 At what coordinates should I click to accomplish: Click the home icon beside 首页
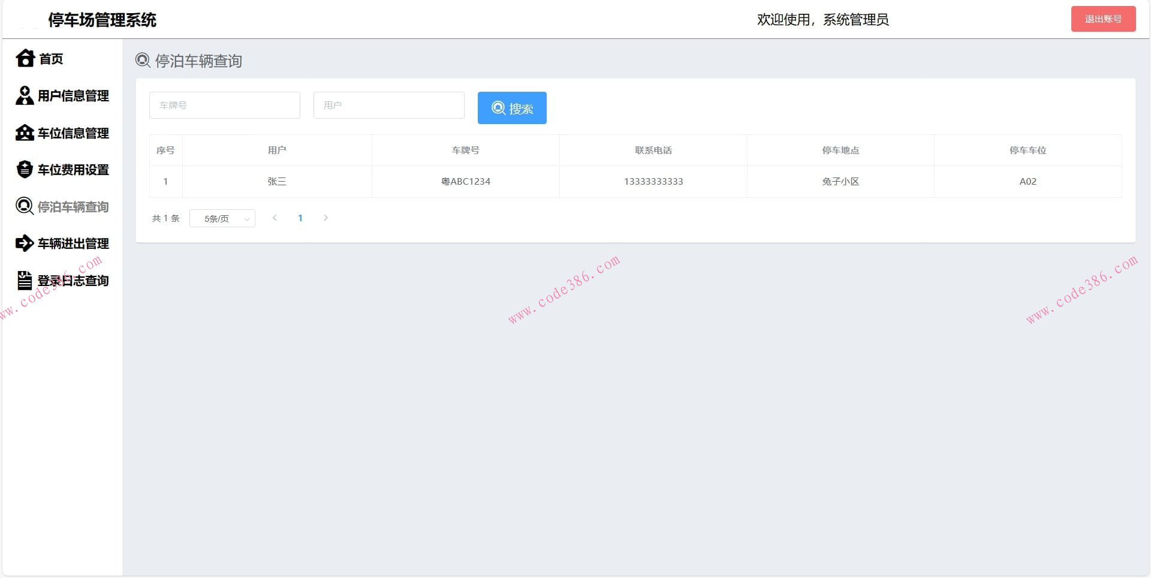coord(25,58)
